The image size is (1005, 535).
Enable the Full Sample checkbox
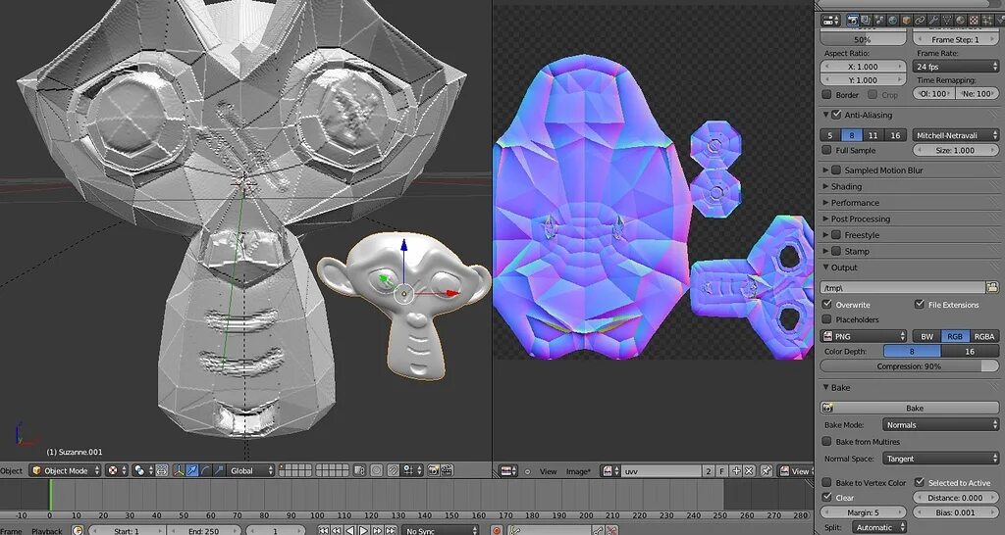point(826,150)
